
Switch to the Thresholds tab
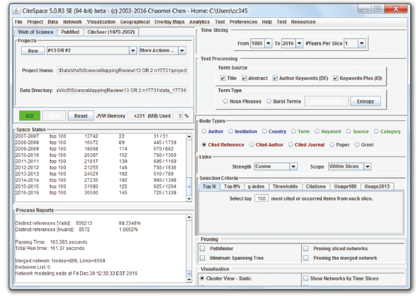(285, 186)
